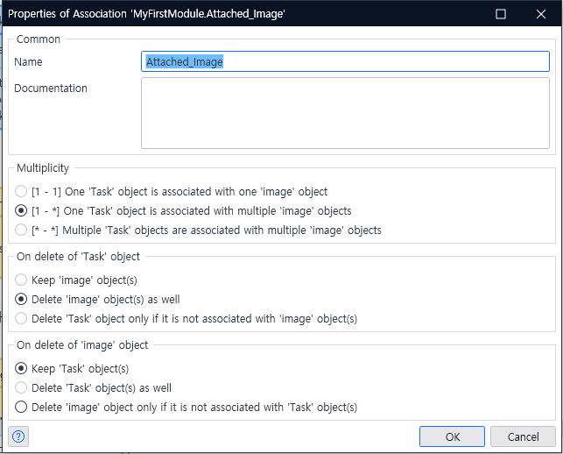The width and height of the screenshot is (563, 454).
Task: Choose Delete 'Task' object(s) as well
Action: (x=22, y=387)
